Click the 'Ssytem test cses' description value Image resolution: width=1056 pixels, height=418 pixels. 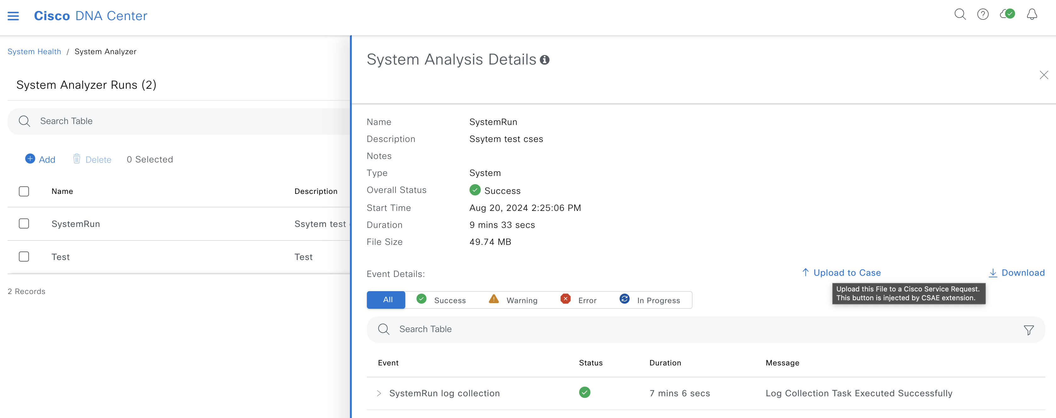pyautogui.click(x=506, y=139)
